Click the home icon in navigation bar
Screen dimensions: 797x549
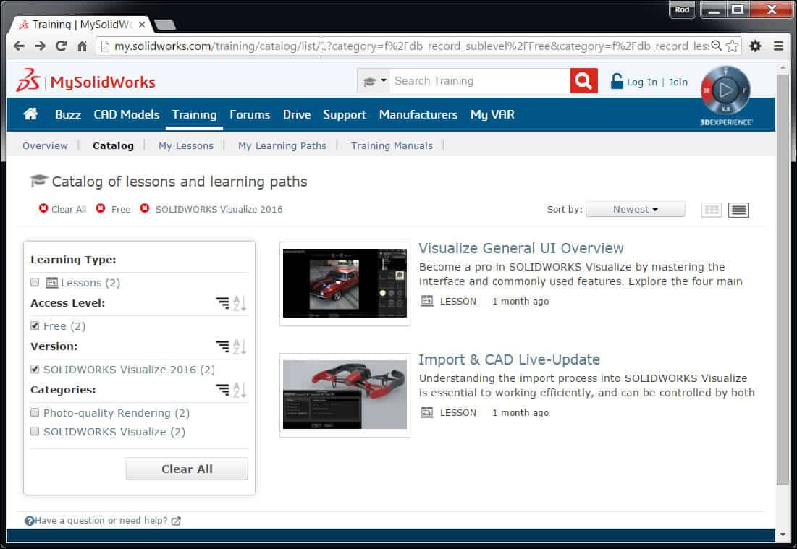pyautogui.click(x=30, y=114)
